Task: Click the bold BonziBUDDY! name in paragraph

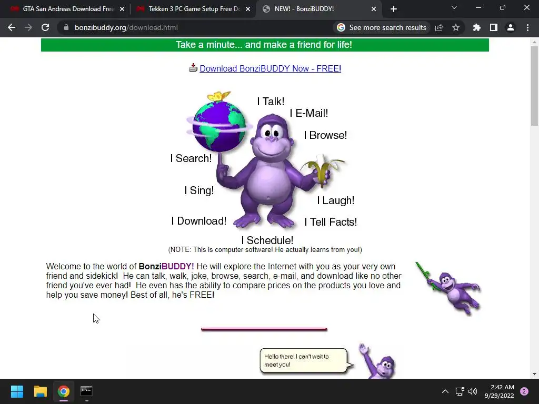Action: click(x=166, y=267)
